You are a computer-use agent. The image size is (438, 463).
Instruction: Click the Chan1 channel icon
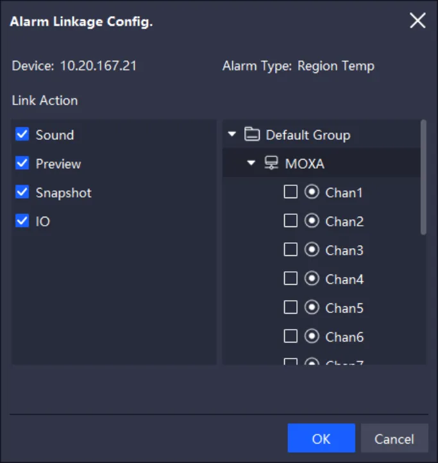(312, 192)
